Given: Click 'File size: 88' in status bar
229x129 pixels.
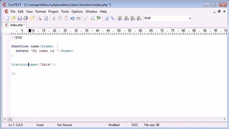Looking at the screenshot, I should (x=152, y=125).
